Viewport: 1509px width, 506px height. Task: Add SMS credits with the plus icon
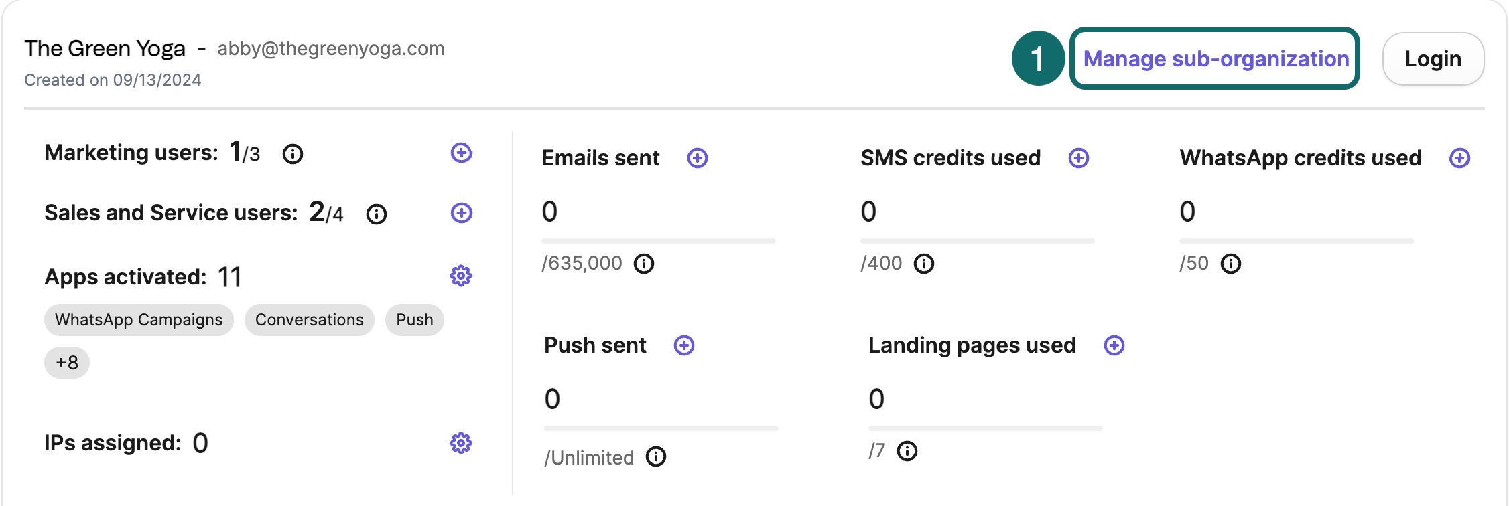1079,159
